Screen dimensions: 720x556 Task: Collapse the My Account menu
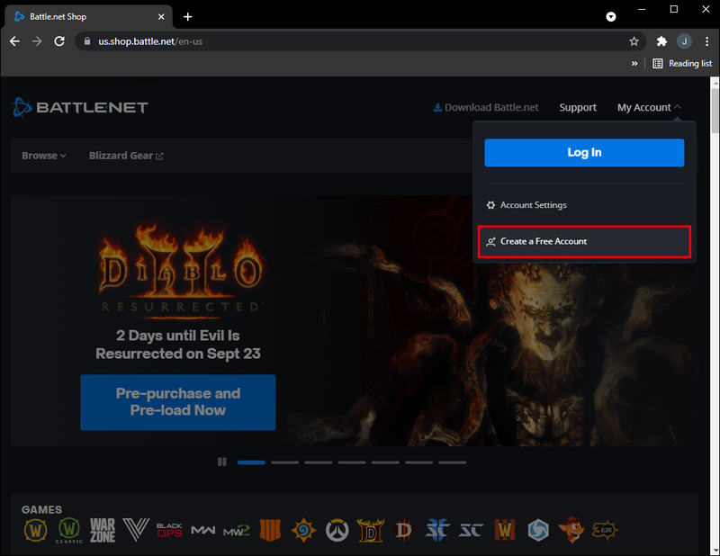[648, 107]
